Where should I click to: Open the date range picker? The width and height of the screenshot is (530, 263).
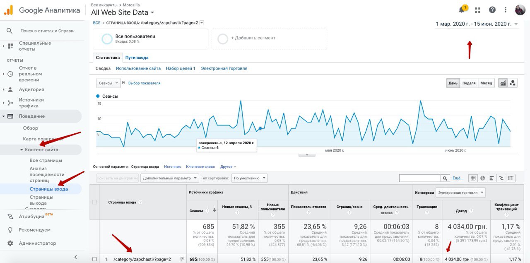[477, 24]
